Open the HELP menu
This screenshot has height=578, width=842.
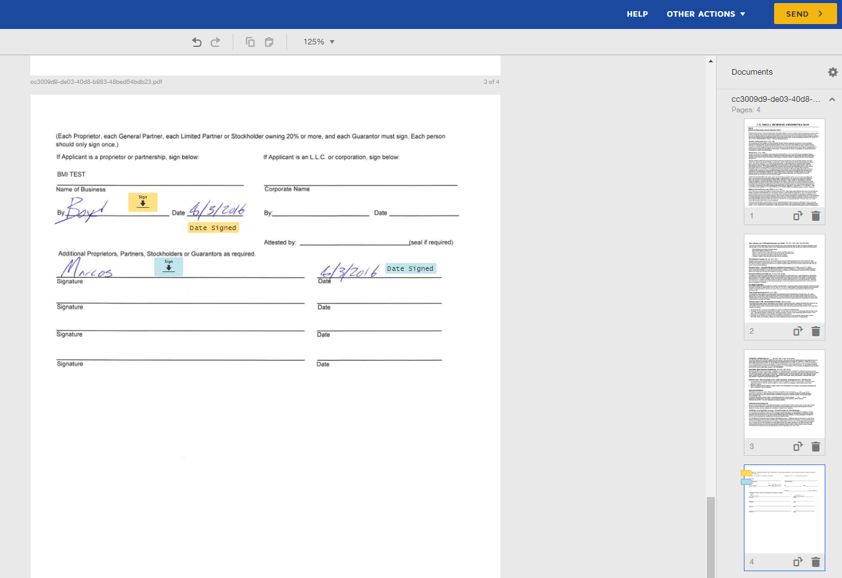[637, 14]
